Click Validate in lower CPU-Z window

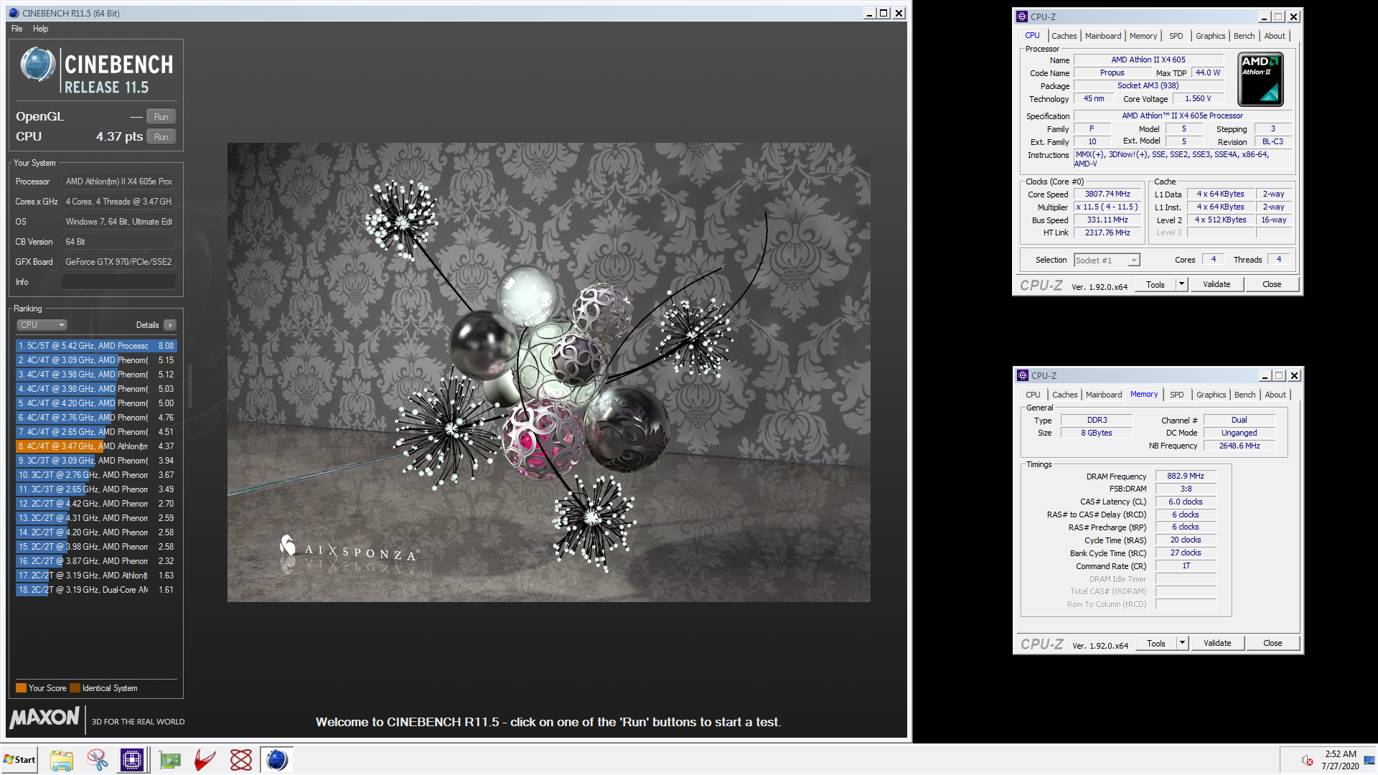point(1217,644)
